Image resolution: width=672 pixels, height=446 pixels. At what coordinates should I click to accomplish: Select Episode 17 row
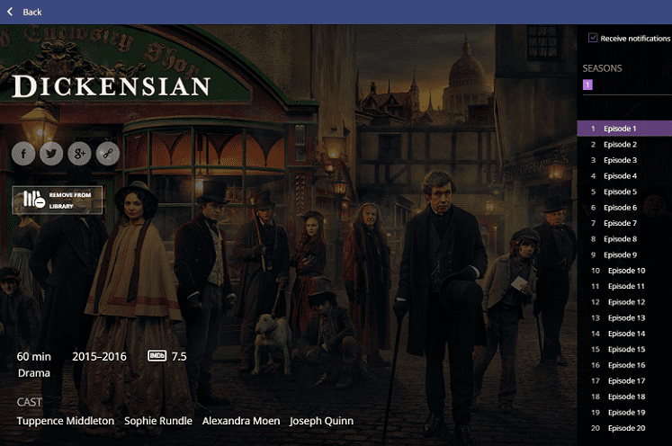click(x=624, y=381)
